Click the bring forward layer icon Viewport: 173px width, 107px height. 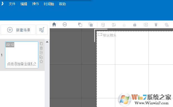(80, 25)
